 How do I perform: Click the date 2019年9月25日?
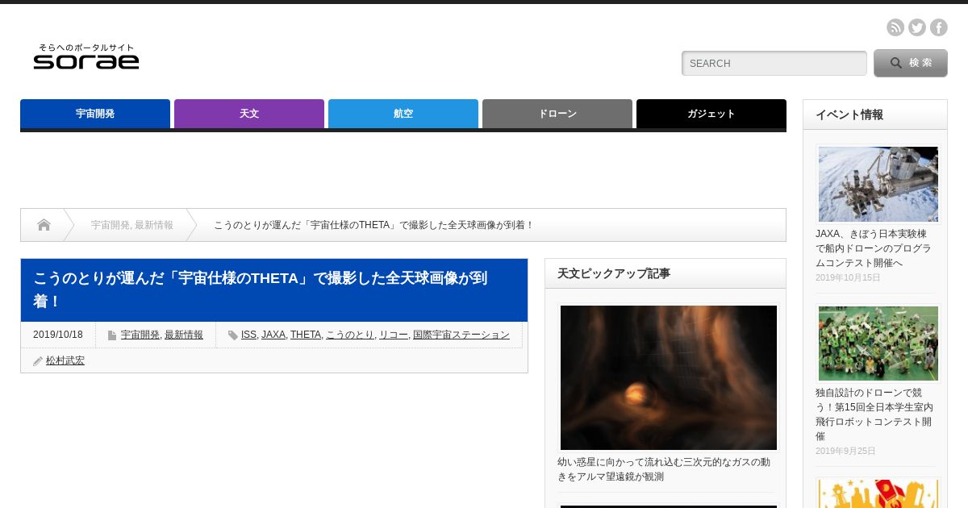(845, 451)
